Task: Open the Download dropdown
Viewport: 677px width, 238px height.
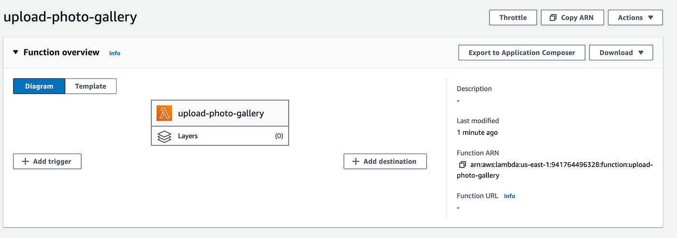Action: click(621, 53)
